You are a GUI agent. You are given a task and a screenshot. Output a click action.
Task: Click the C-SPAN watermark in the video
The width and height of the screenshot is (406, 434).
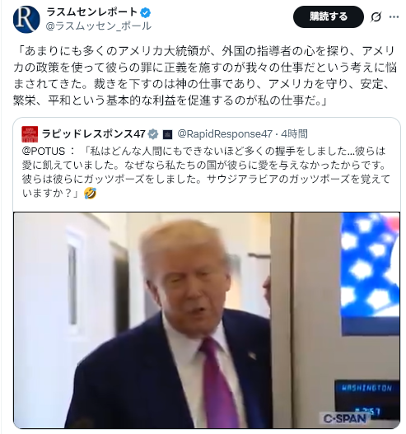point(345,419)
